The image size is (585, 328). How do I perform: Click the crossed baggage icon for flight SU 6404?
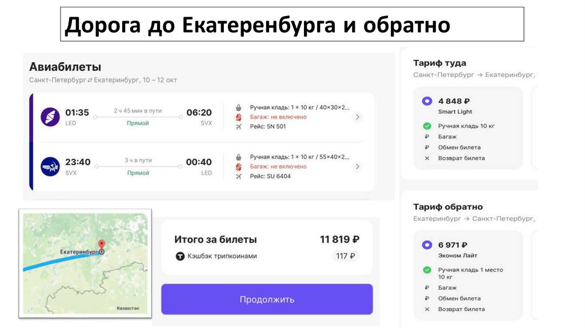(238, 167)
